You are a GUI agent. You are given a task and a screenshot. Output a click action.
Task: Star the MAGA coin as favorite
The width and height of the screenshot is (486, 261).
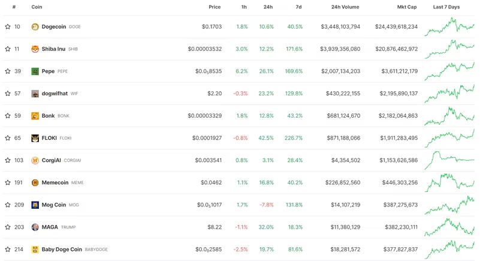click(x=8, y=227)
